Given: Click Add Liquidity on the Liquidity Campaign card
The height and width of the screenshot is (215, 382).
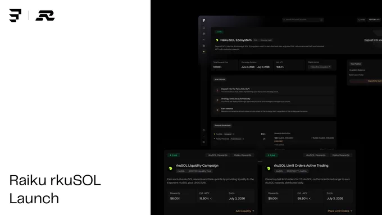Looking at the screenshot, I should coord(245,211).
